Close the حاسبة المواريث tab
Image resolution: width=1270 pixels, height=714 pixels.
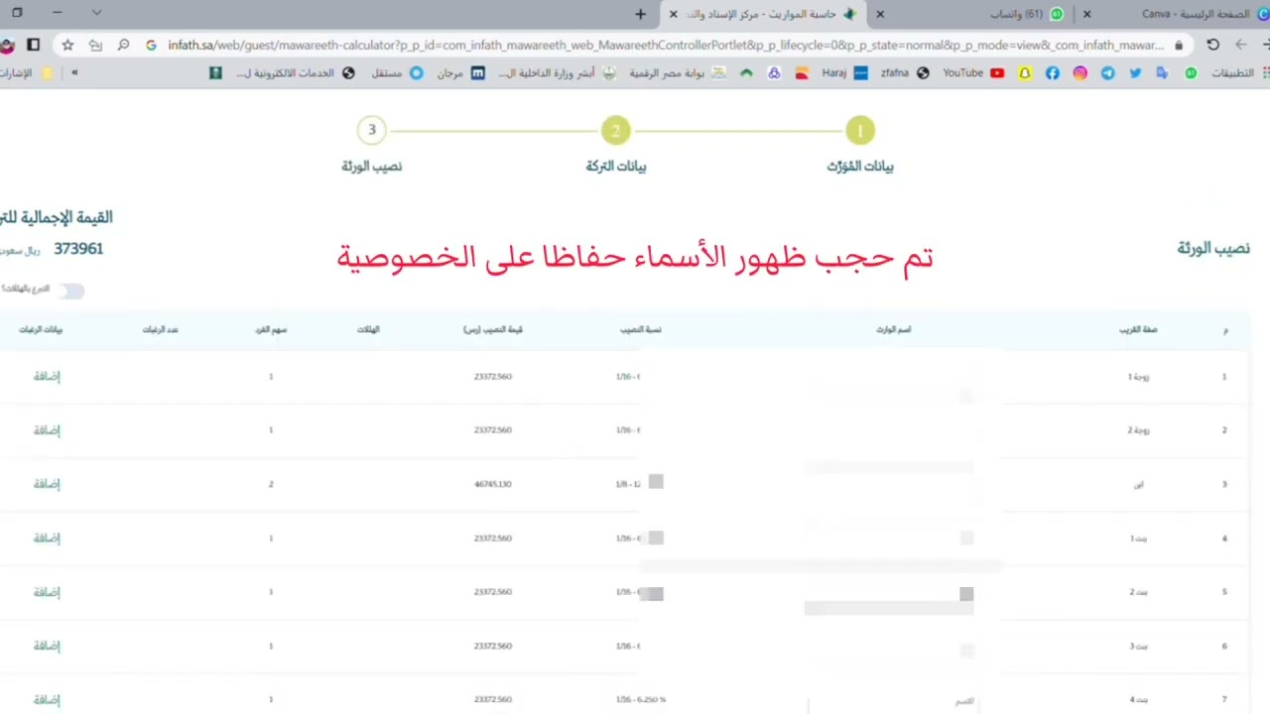pos(674,14)
